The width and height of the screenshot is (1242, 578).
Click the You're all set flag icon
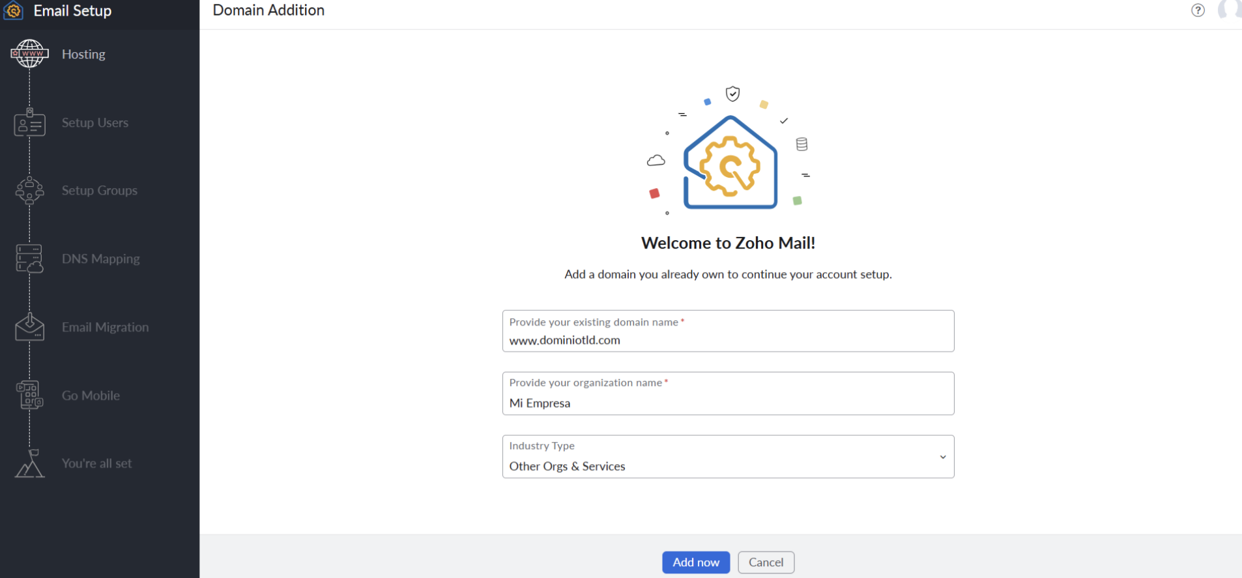pyautogui.click(x=29, y=463)
